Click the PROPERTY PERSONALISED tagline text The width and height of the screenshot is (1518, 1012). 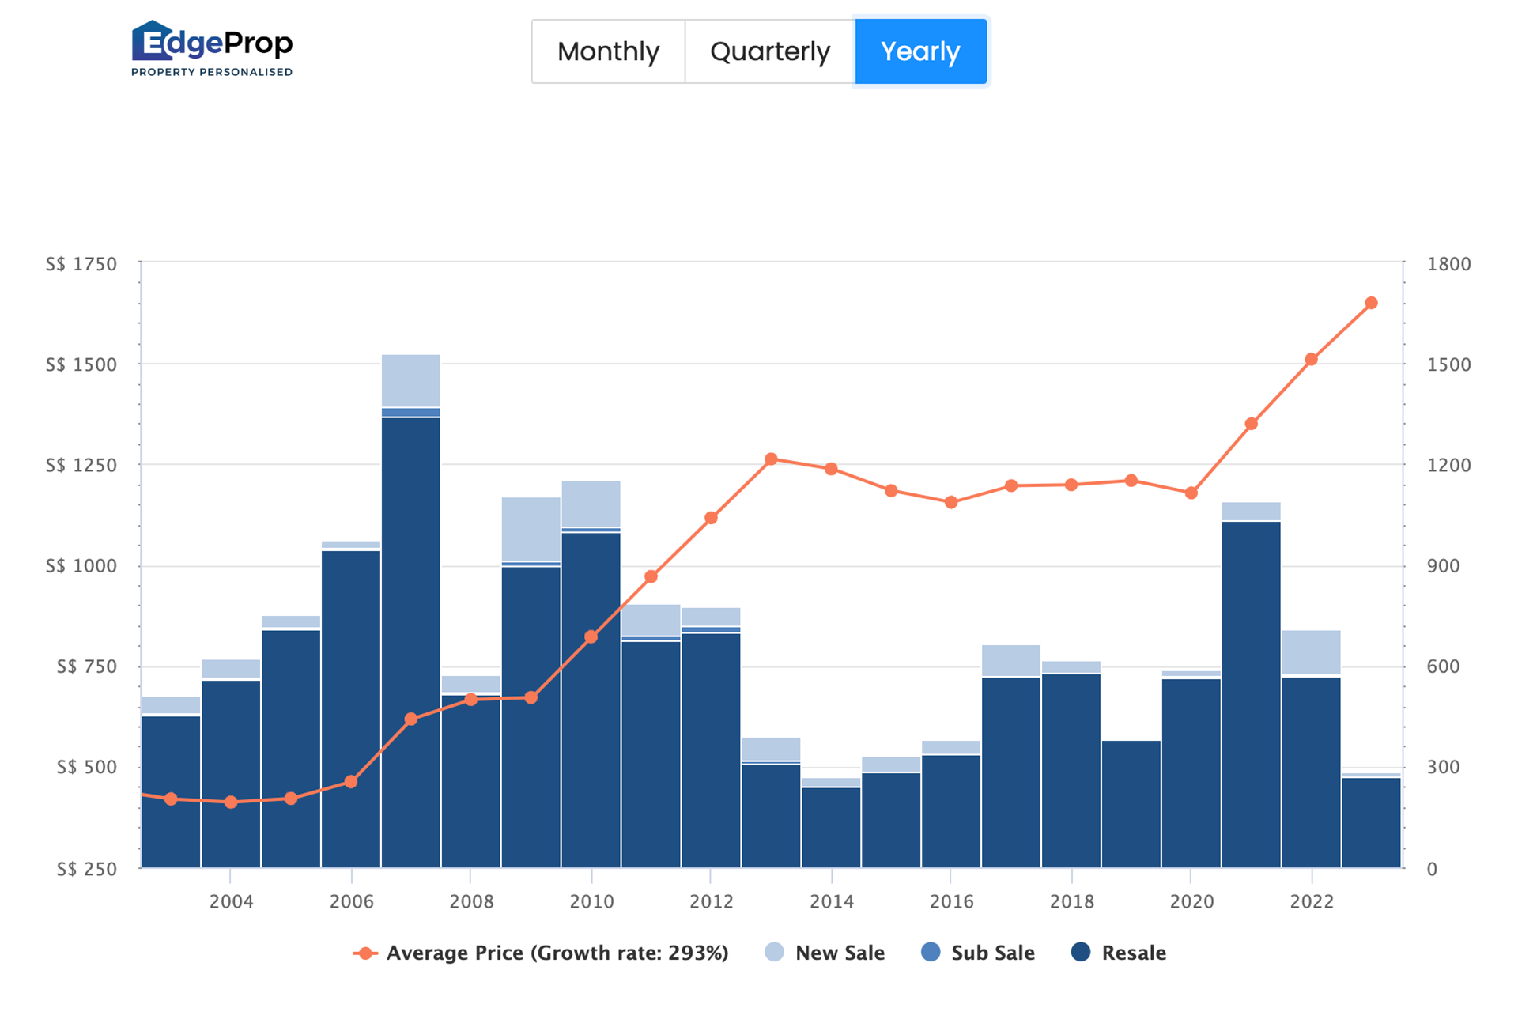(x=212, y=72)
